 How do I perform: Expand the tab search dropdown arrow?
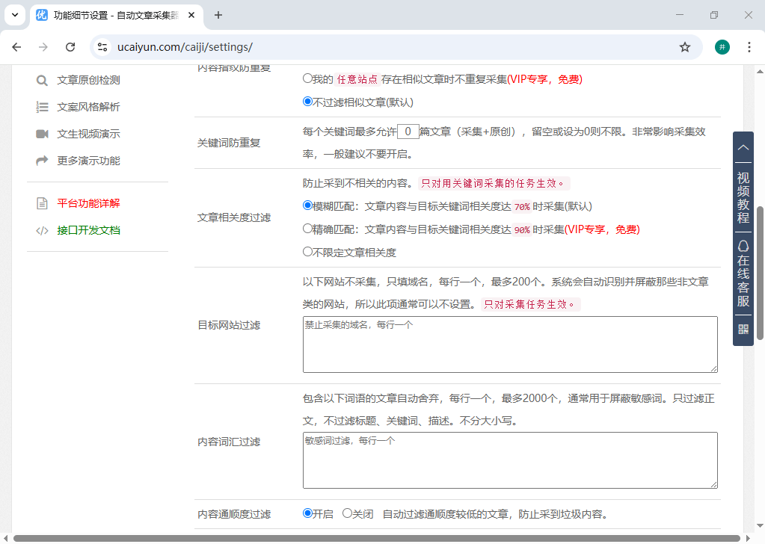[15, 15]
